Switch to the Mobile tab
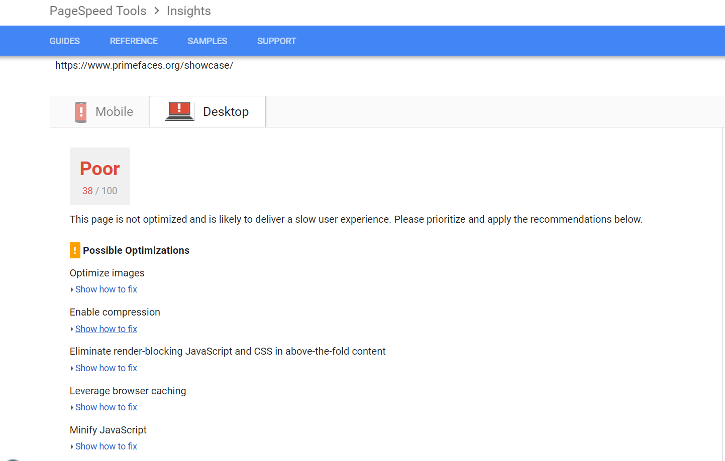This screenshot has width=725, height=461. [x=104, y=111]
